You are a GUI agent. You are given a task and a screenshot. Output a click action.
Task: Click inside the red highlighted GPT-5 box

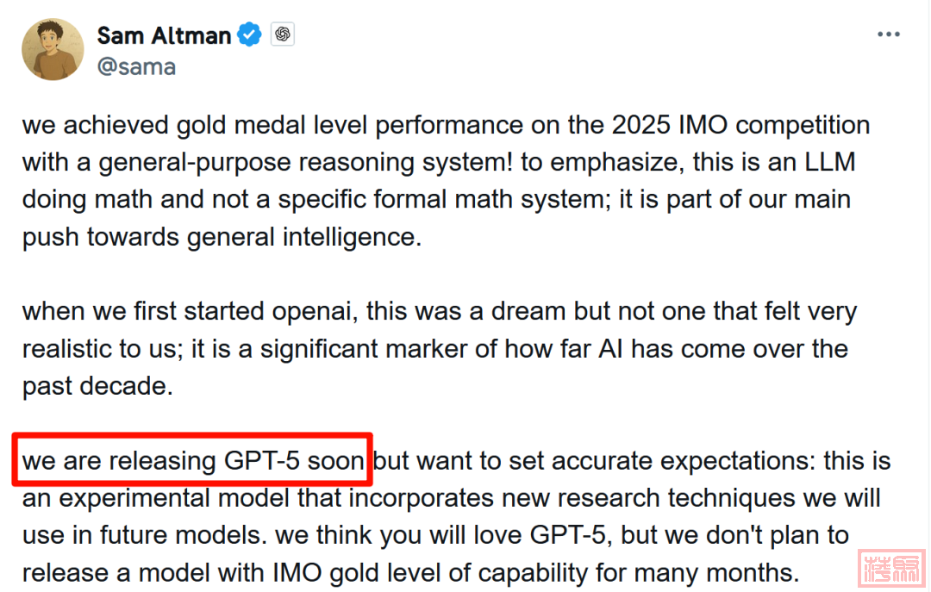click(x=192, y=459)
